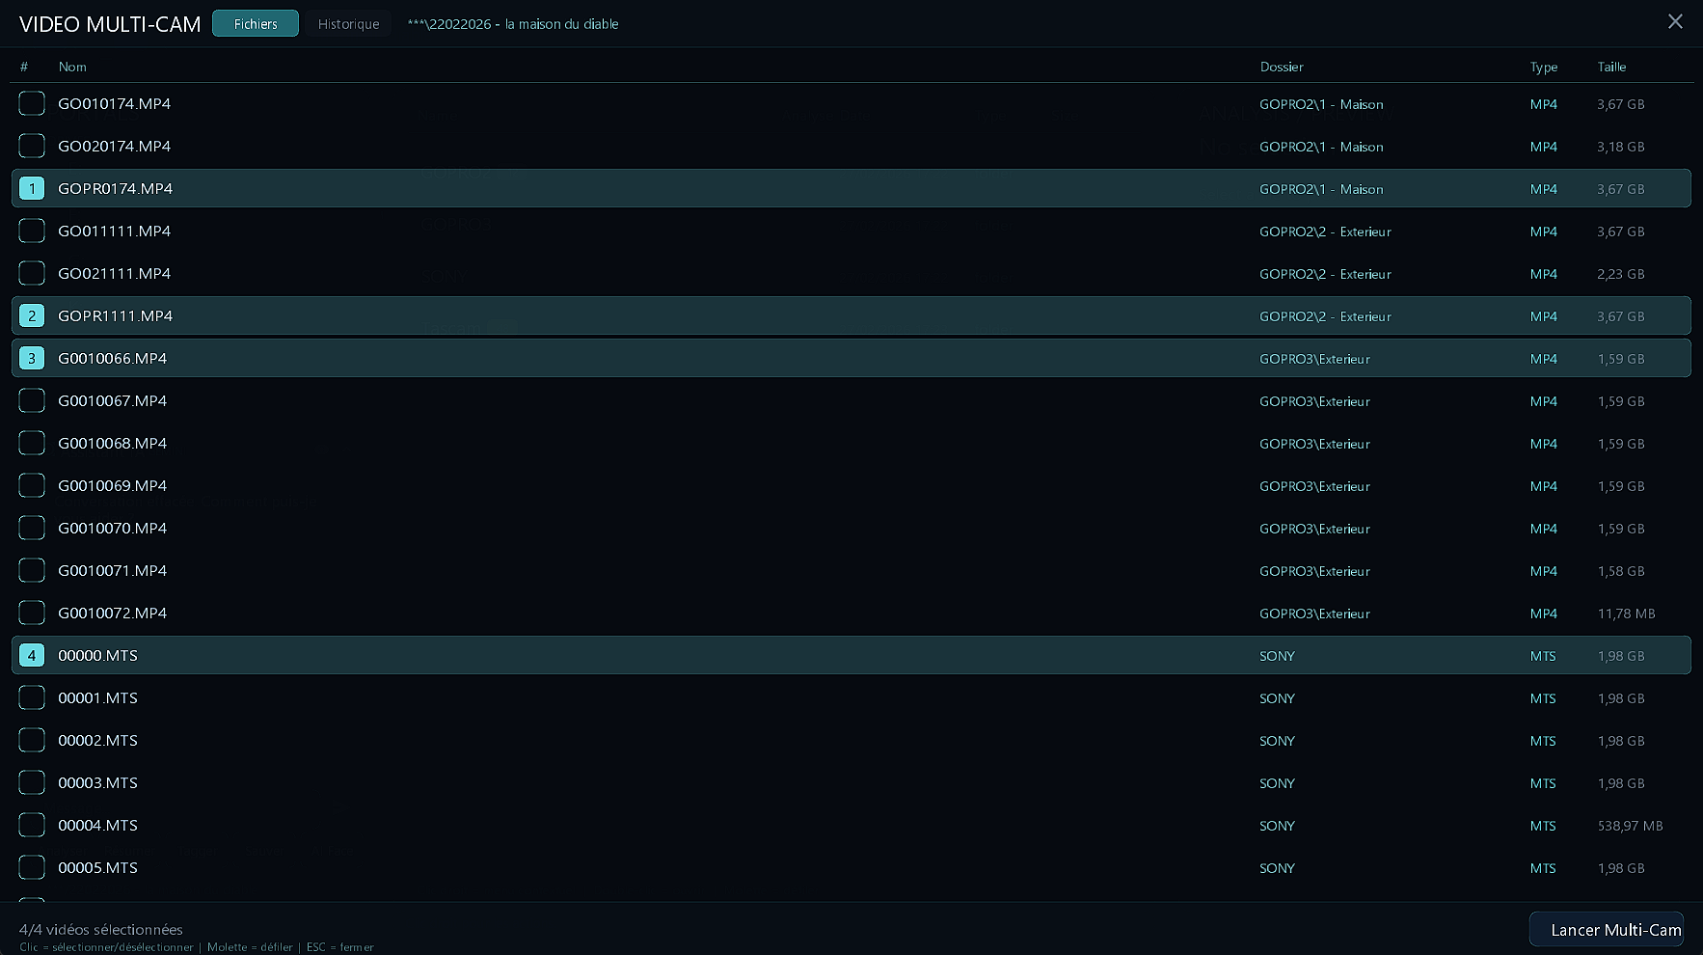
Task: Deselect 00000.MTS numbered 4
Action: [32, 655]
